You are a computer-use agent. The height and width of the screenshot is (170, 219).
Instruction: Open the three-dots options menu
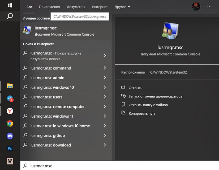(209, 7)
